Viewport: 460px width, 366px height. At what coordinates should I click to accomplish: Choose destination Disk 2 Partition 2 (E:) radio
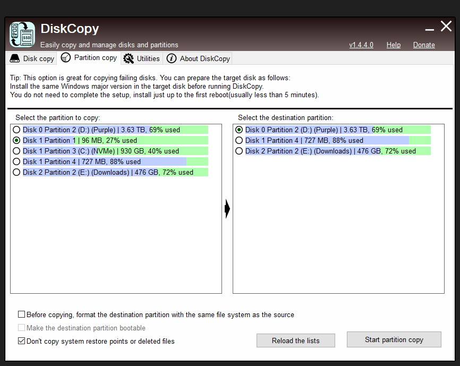click(239, 151)
